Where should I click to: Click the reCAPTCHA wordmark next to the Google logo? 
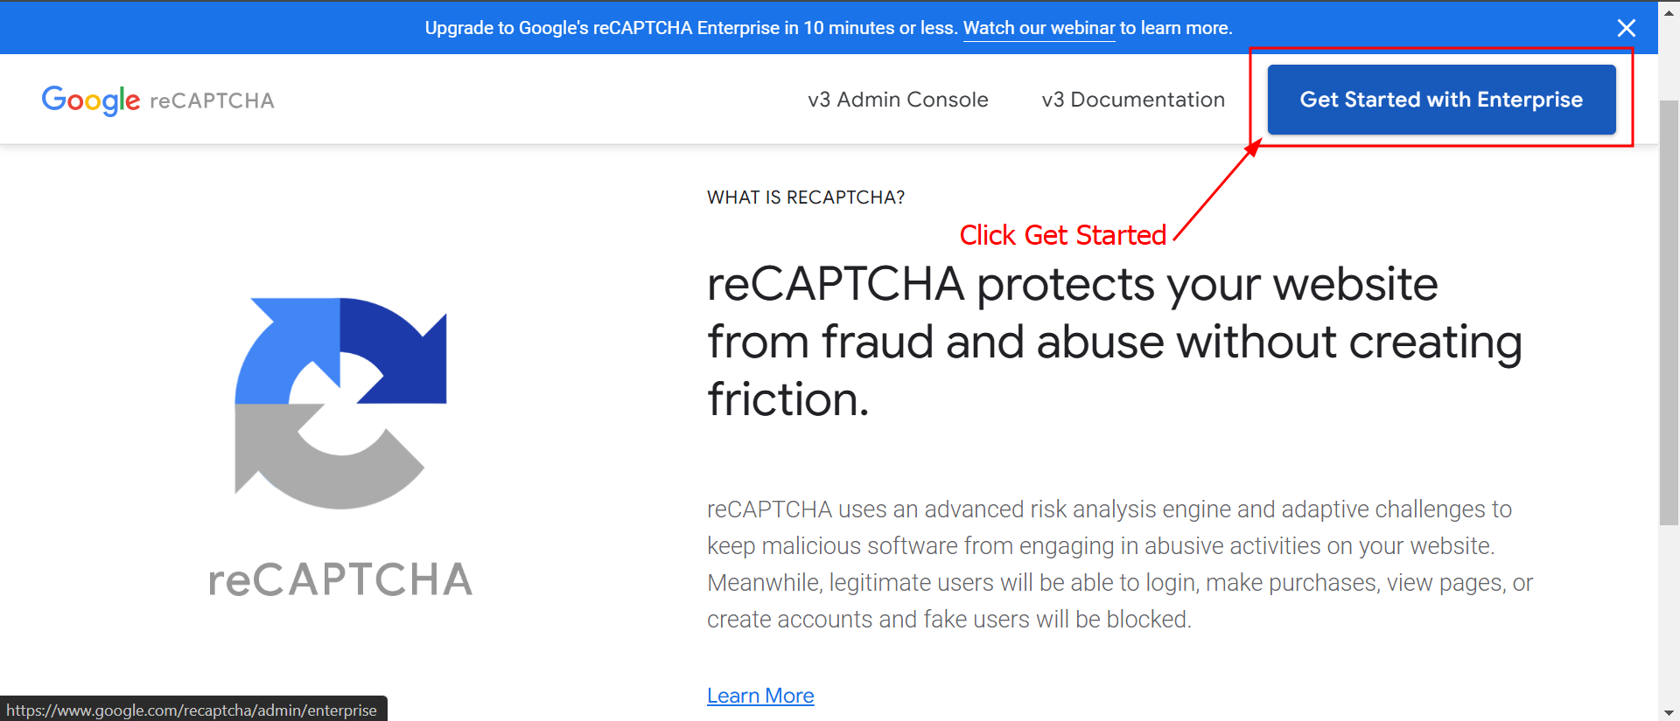tap(211, 101)
